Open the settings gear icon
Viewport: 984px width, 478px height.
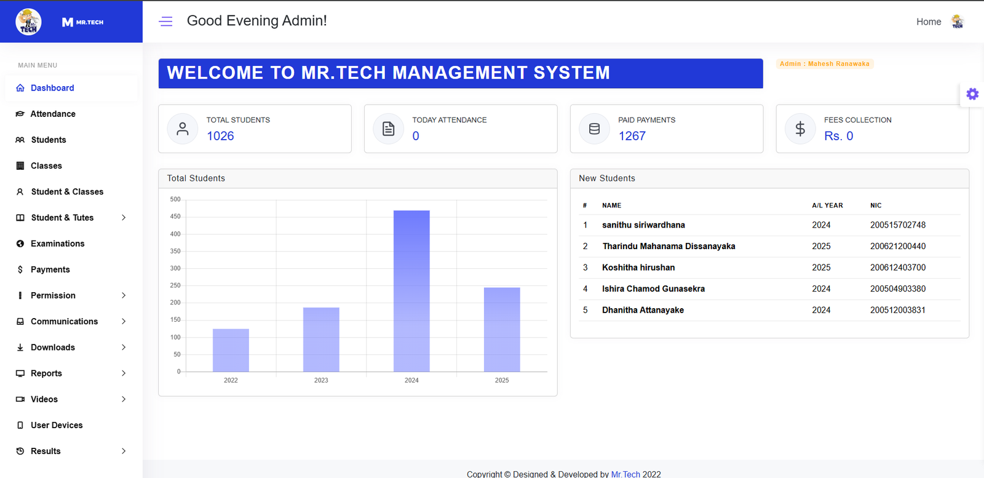click(972, 94)
